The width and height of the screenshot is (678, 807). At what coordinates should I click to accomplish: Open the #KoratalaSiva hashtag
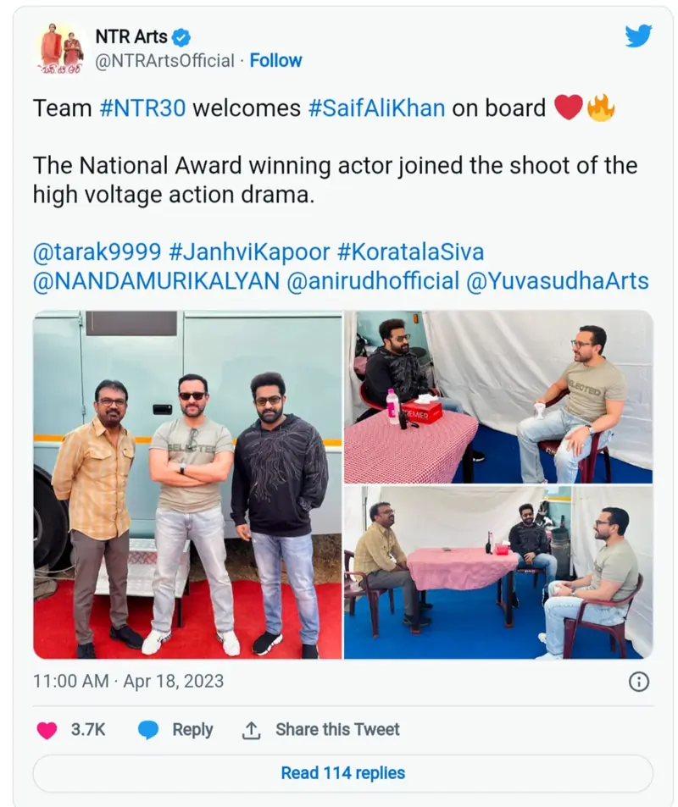click(410, 252)
